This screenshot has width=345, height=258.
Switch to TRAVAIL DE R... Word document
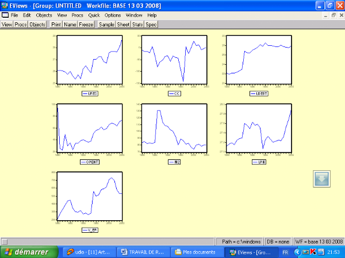pyautogui.click(x=143, y=252)
